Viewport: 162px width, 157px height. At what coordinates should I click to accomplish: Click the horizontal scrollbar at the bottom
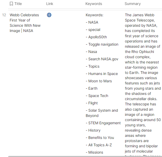click(x=85, y=156)
